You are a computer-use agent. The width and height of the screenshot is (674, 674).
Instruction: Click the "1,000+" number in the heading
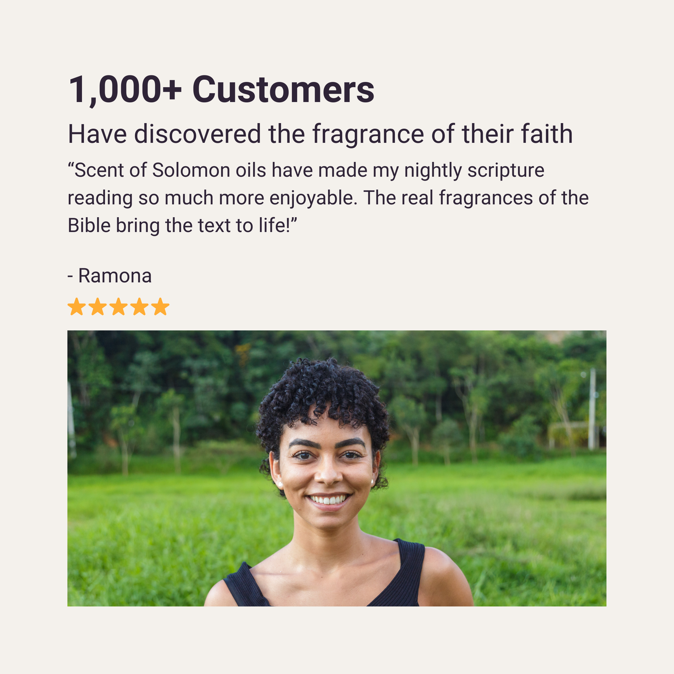(x=125, y=90)
